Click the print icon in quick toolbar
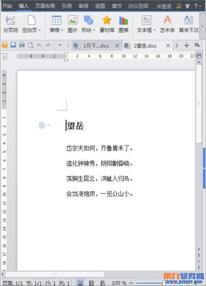This screenshot has height=286, width=206. pyautogui.click(x=22, y=45)
